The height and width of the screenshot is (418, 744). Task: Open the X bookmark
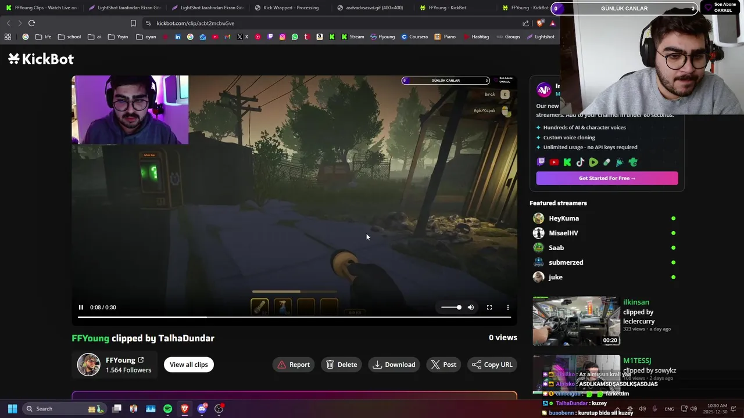[x=242, y=37]
